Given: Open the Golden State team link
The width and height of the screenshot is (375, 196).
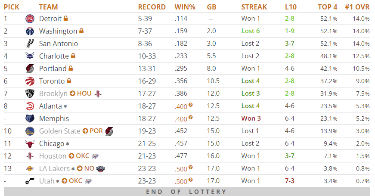Looking at the screenshot, I should [x=59, y=131].
